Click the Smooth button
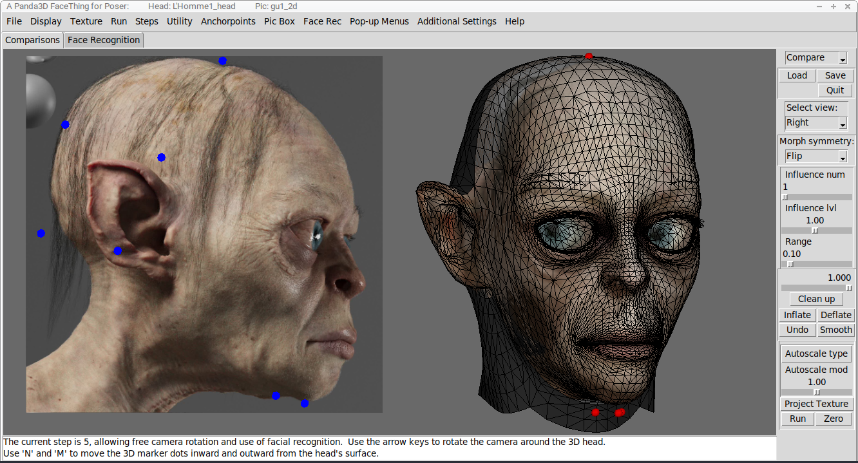This screenshot has width=858, height=463. [836, 330]
